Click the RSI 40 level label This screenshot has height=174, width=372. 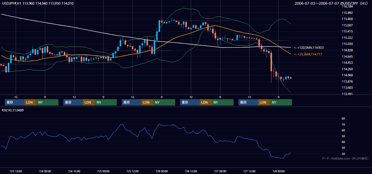[343, 142]
